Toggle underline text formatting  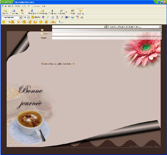52,17
